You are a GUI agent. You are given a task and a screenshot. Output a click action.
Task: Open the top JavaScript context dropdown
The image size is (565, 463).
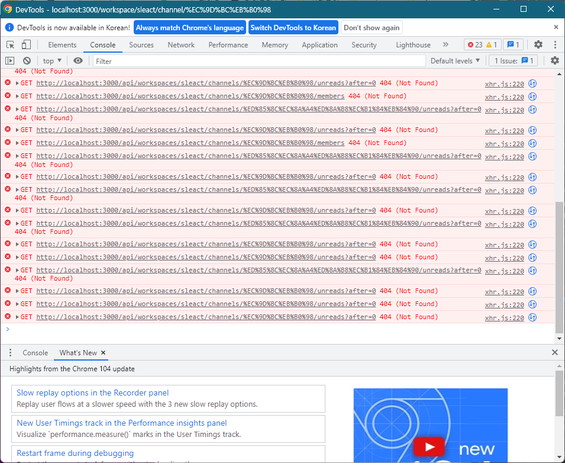52,60
